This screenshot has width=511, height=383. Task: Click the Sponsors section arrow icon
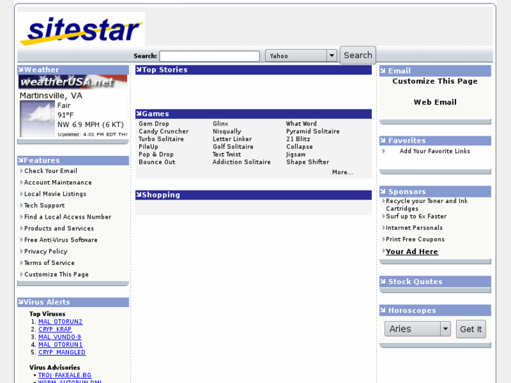[x=383, y=191]
